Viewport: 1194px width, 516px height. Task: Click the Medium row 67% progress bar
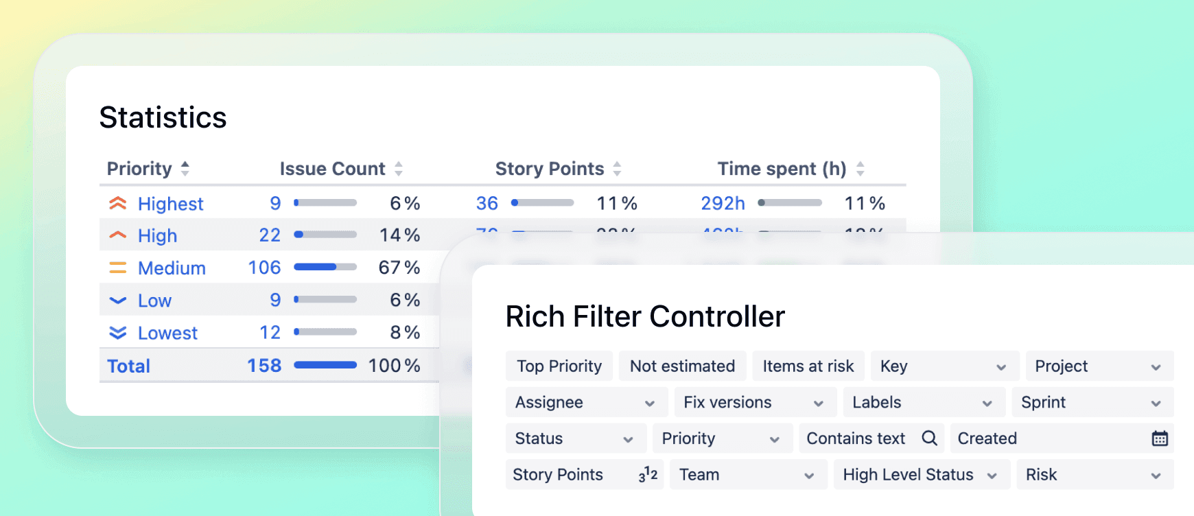325,267
